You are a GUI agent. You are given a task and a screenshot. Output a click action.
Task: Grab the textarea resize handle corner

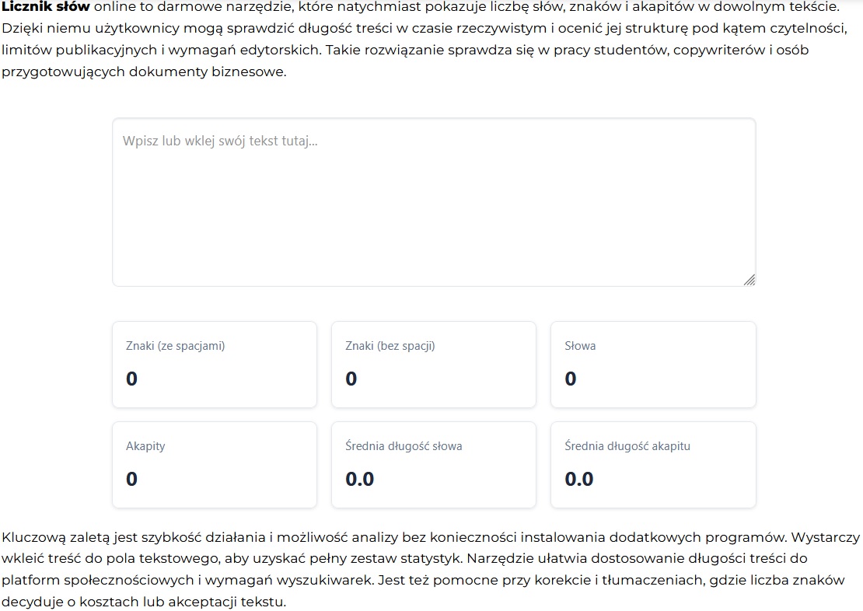[x=749, y=280]
